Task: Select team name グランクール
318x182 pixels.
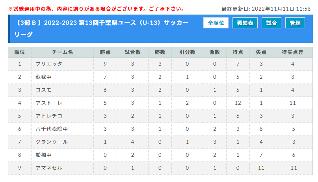Action: (52, 142)
